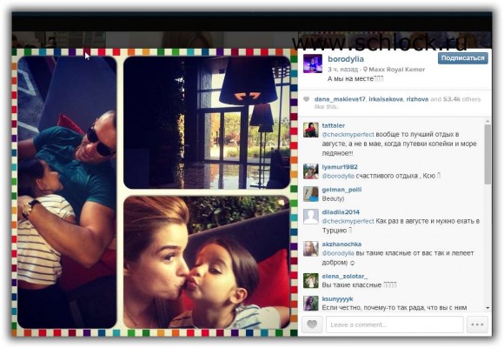Open dana_makieva17 liker profile link
This screenshot has width=504, height=348.
[x=340, y=99]
